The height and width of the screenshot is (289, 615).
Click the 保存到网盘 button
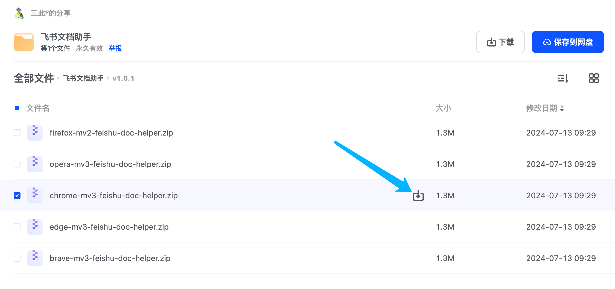click(568, 42)
